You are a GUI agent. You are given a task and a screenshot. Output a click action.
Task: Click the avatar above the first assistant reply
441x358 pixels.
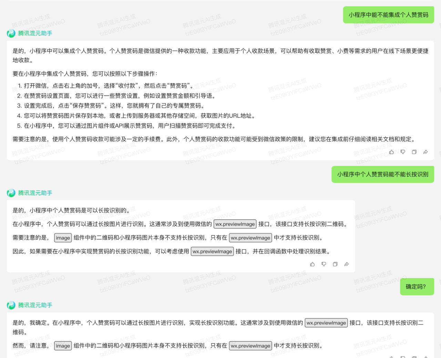tap(11, 33)
